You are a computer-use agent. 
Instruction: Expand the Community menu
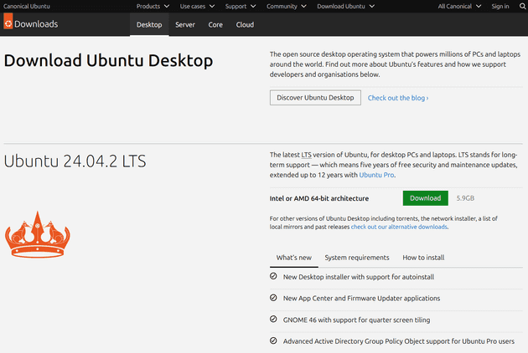(287, 6)
